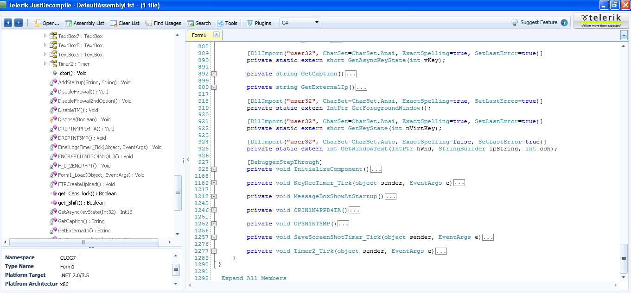Image resolution: width=631 pixels, height=293 pixels.
Task: Expand GetCaption() code block
Action: [x=214, y=74]
